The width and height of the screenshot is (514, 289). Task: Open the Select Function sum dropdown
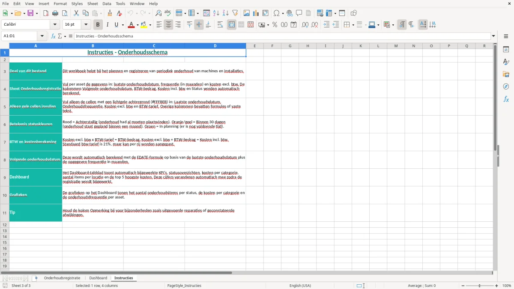[65, 36]
